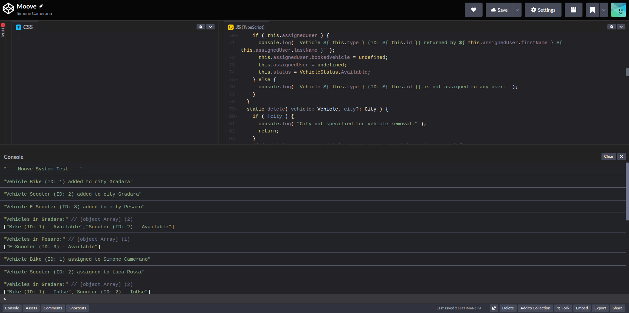Close the console panel with X
The width and height of the screenshot is (629, 313).
tap(621, 157)
